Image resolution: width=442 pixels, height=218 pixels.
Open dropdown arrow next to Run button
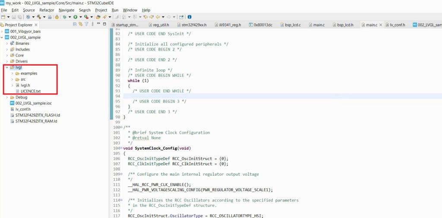pos(80,17)
